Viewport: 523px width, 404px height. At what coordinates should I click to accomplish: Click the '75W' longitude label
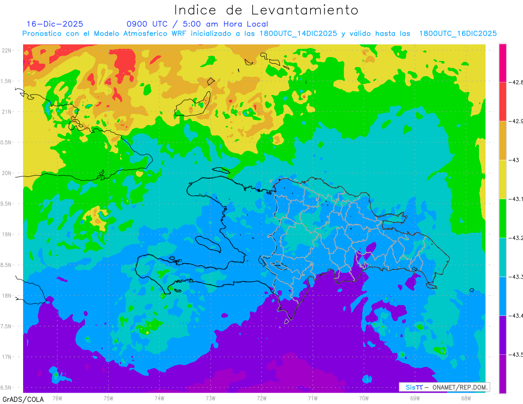(108, 398)
